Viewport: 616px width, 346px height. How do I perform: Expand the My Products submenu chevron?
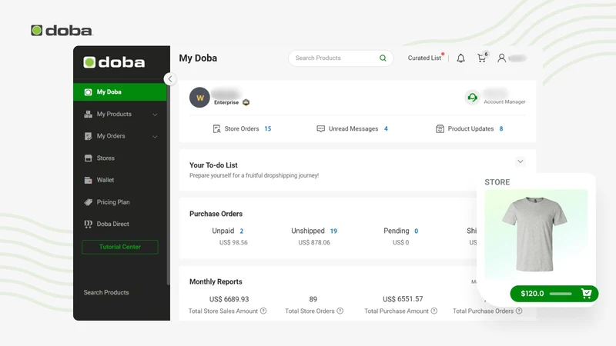(155, 115)
